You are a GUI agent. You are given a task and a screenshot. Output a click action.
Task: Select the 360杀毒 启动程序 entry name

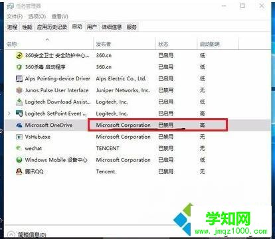pos(45,67)
